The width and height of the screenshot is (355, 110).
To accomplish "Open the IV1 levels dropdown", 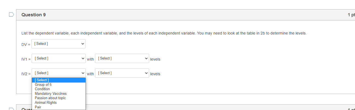I will (122, 58).
